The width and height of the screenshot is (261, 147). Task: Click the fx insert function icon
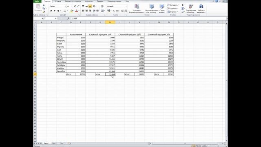point(68,18)
